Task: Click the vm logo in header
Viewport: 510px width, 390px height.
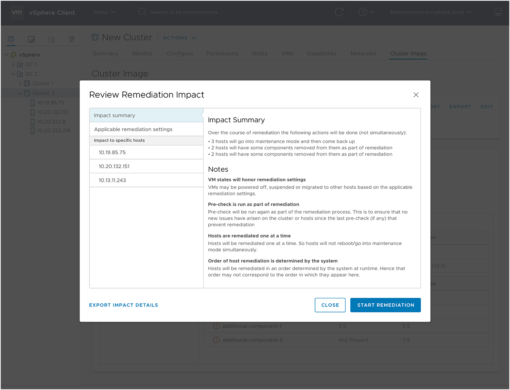Action: point(16,12)
